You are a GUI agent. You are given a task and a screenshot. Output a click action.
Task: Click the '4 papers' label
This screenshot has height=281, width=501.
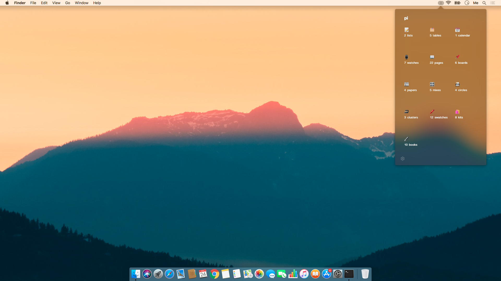click(410, 90)
